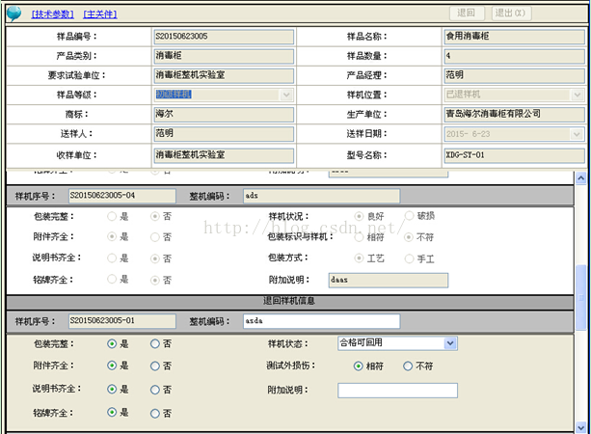Click the 生产单位 field
Screen dimensions: 591x434
(515, 114)
